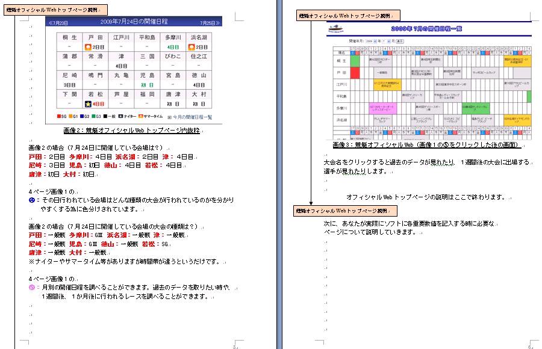Click the green 4日目 under 多摩川
This screenshot has height=349, width=542.
pyautogui.click(x=173, y=47)
